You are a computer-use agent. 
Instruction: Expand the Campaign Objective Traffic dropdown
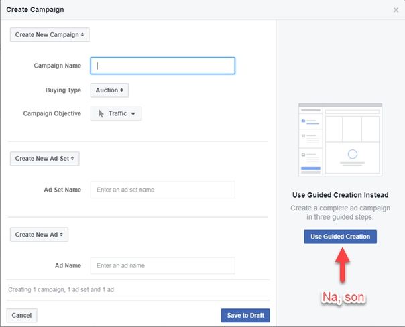pos(116,113)
